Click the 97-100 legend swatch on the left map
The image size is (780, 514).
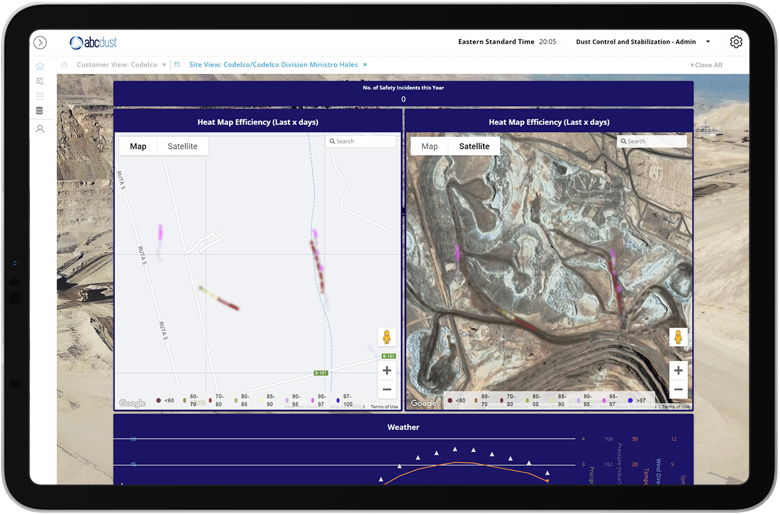point(338,400)
